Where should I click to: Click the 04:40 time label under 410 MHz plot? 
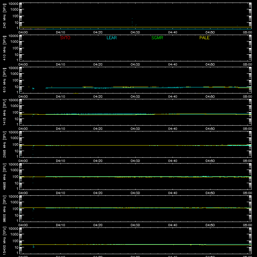[x=173, y=65]
